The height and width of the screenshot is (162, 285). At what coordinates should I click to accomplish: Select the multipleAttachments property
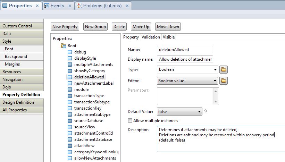pos(93,65)
